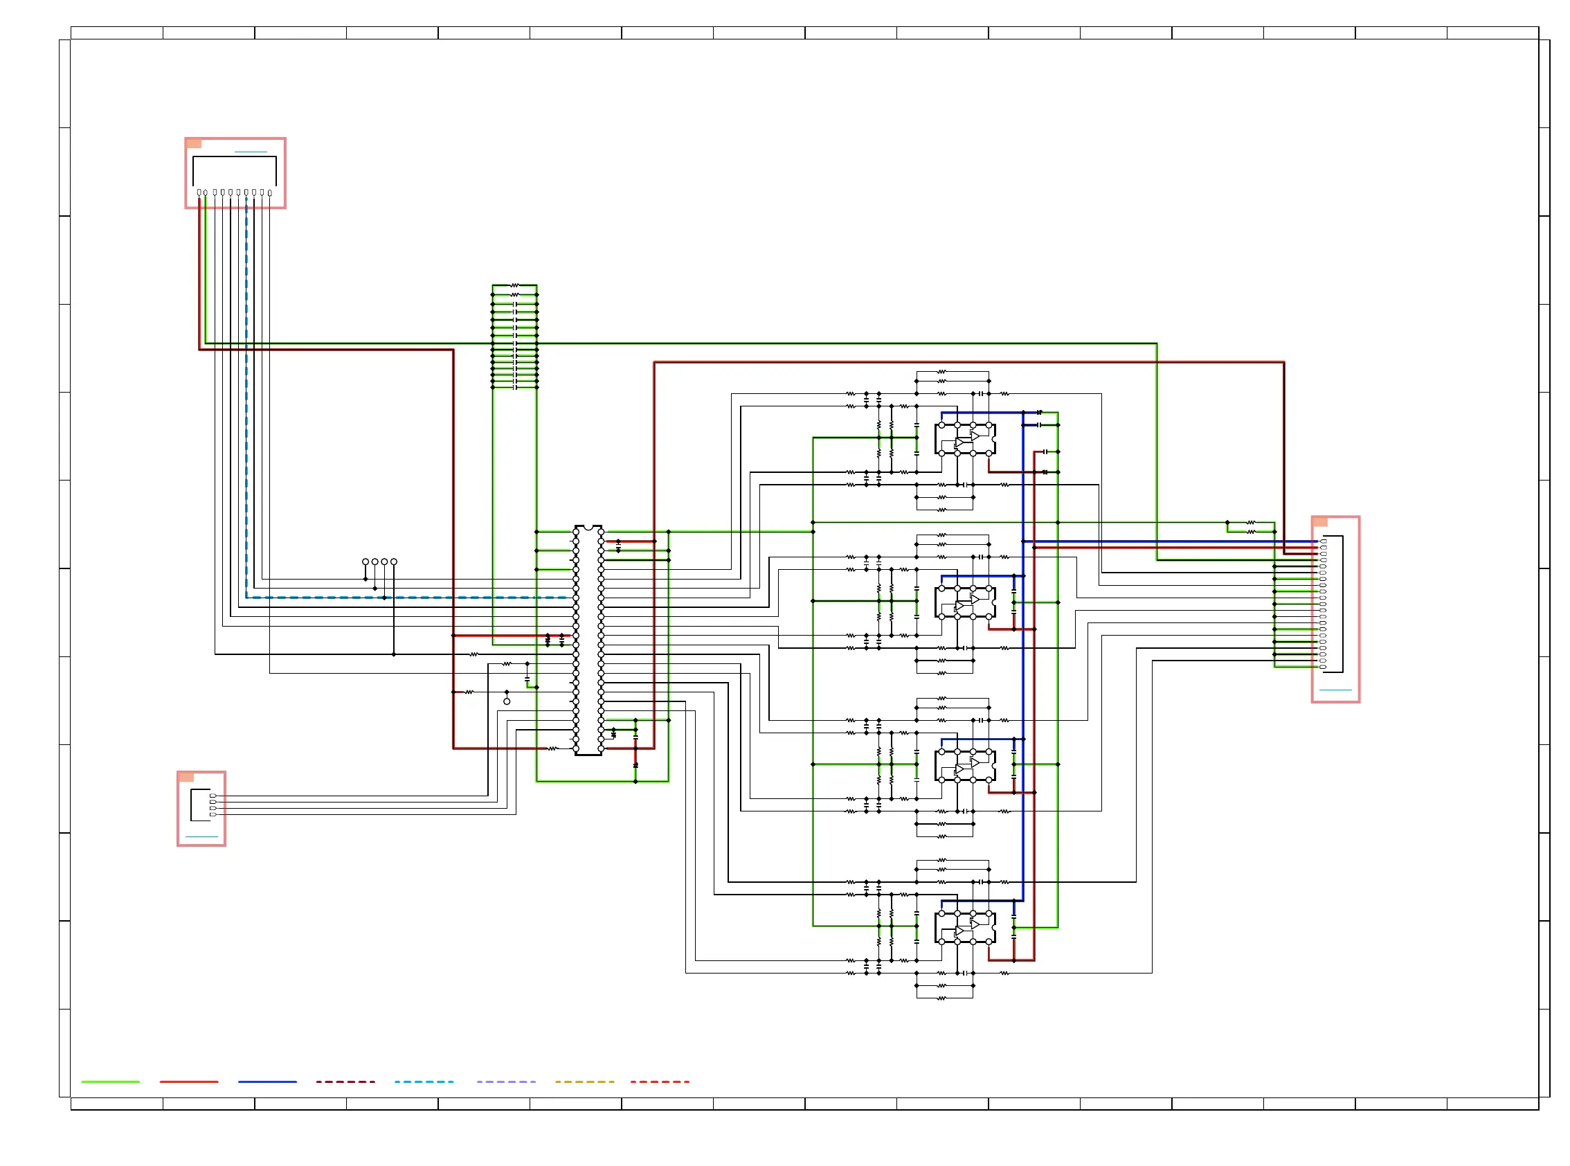Click the orange tag on top-left connector box

pos(193,144)
